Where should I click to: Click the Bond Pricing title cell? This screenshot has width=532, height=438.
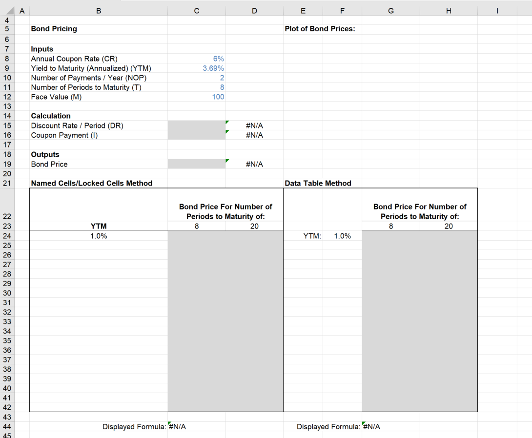click(x=54, y=29)
